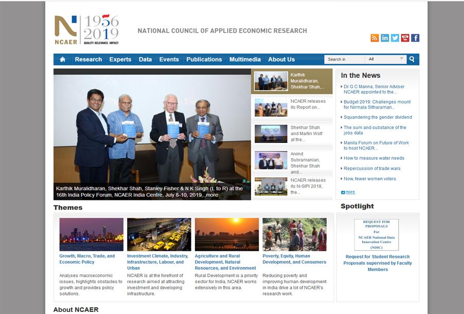Open the YouTube channel icon
Viewport: 464px width, 314px height.
pos(405,38)
